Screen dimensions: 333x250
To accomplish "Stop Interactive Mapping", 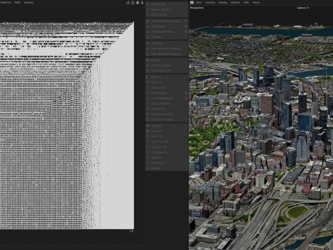I will click(x=166, y=54).
